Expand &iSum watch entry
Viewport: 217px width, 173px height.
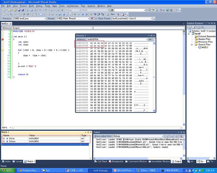click(x=4, y=141)
